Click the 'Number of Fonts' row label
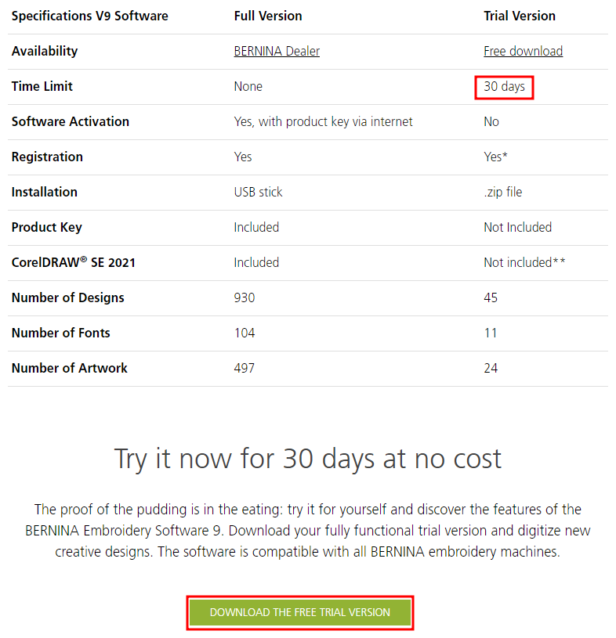This screenshot has height=638, width=616. pyautogui.click(x=60, y=333)
